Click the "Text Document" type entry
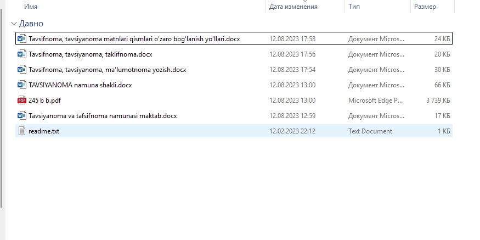This screenshot has width=480, height=240. click(370, 131)
